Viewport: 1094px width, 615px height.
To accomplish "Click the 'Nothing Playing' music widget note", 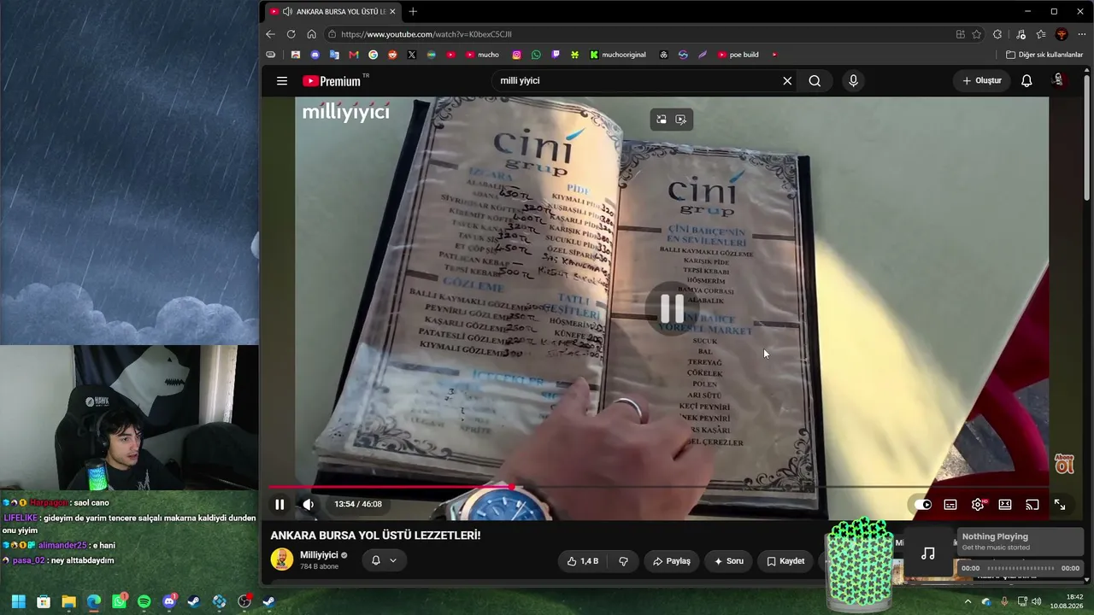I will coord(928,553).
